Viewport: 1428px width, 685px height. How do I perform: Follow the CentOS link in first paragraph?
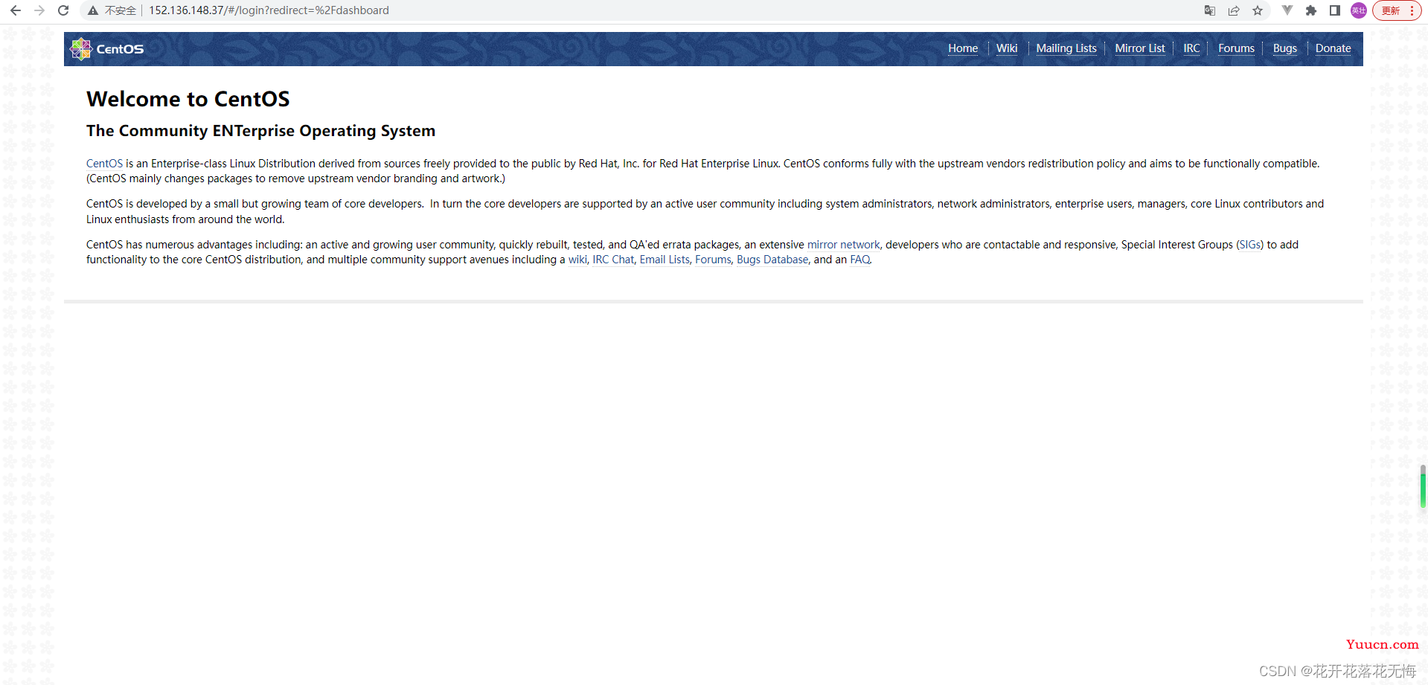(x=104, y=164)
